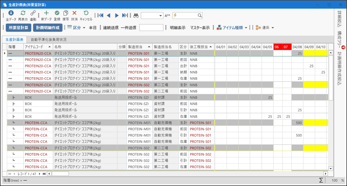Click the 連動 link icon
Viewport: 347px width, 186px height.
click(33, 14)
